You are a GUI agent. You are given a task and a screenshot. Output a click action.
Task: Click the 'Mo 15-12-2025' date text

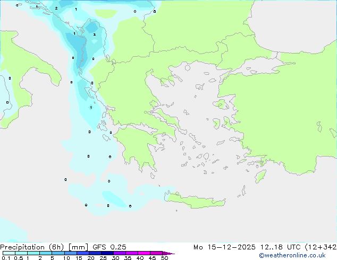[x=224, y=247]
